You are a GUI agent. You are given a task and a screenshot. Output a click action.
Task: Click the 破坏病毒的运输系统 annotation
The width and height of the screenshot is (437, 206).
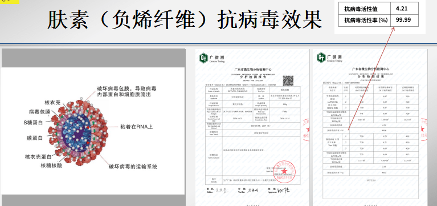(133, 167)
